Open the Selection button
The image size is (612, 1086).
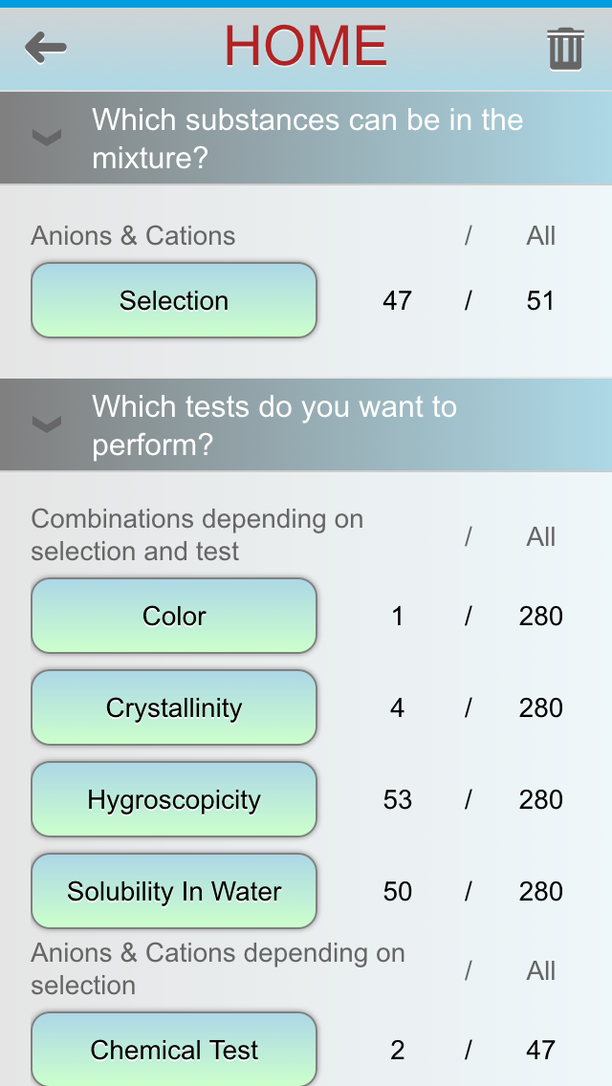coord(174,301)
